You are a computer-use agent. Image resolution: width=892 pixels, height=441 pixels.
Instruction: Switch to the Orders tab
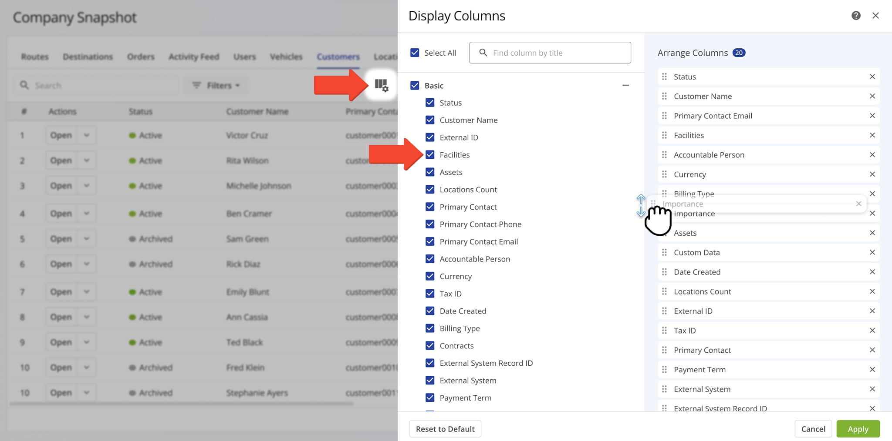click(x=141, y=57)
